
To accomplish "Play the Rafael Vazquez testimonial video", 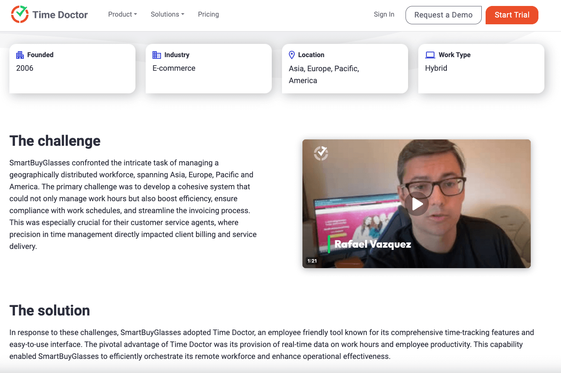I will pos(416,204).
